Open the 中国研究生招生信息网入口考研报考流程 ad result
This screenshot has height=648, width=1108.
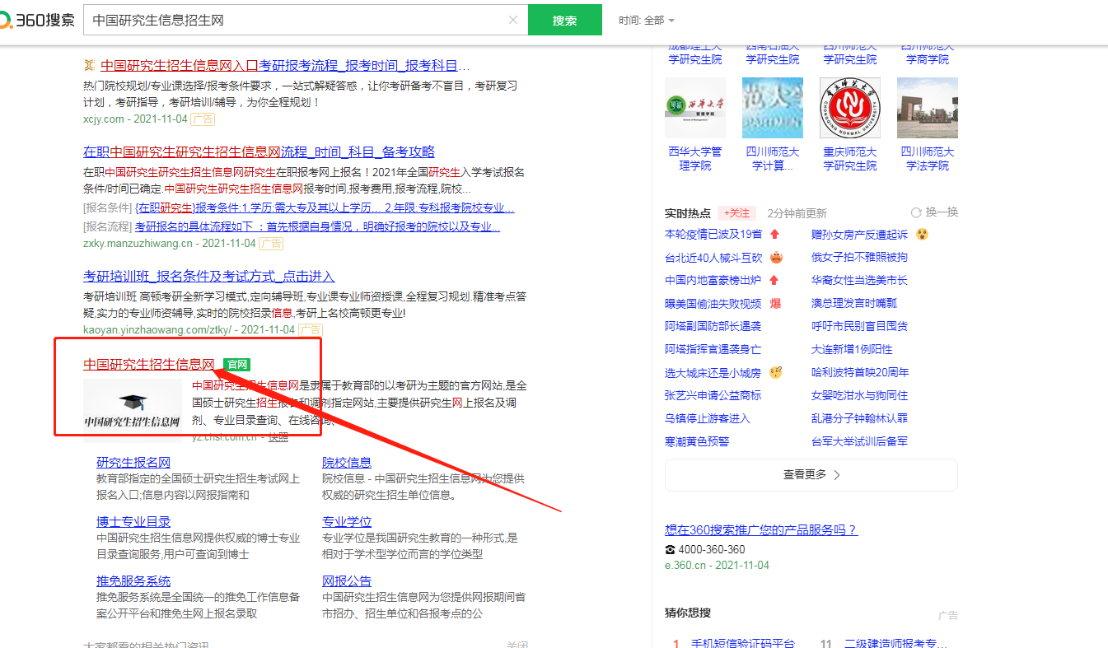tap(285, 65)
